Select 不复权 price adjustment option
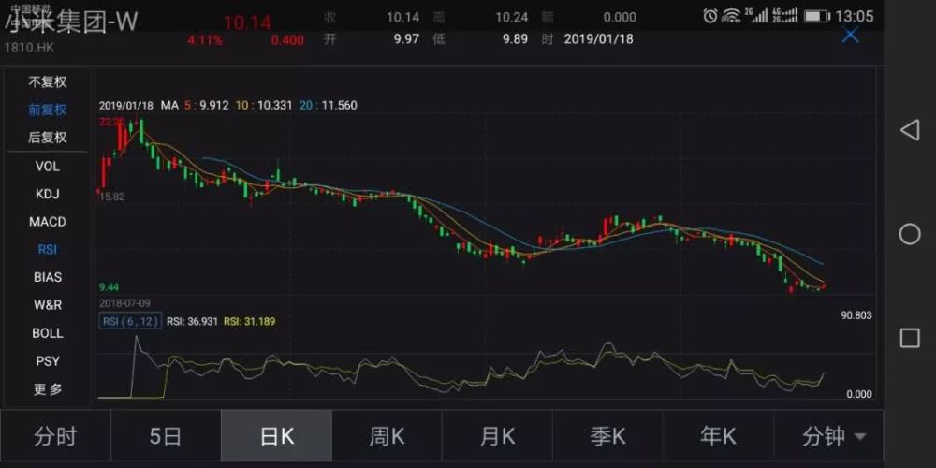Viewport: 936px width, 468px height. [47, 82]
